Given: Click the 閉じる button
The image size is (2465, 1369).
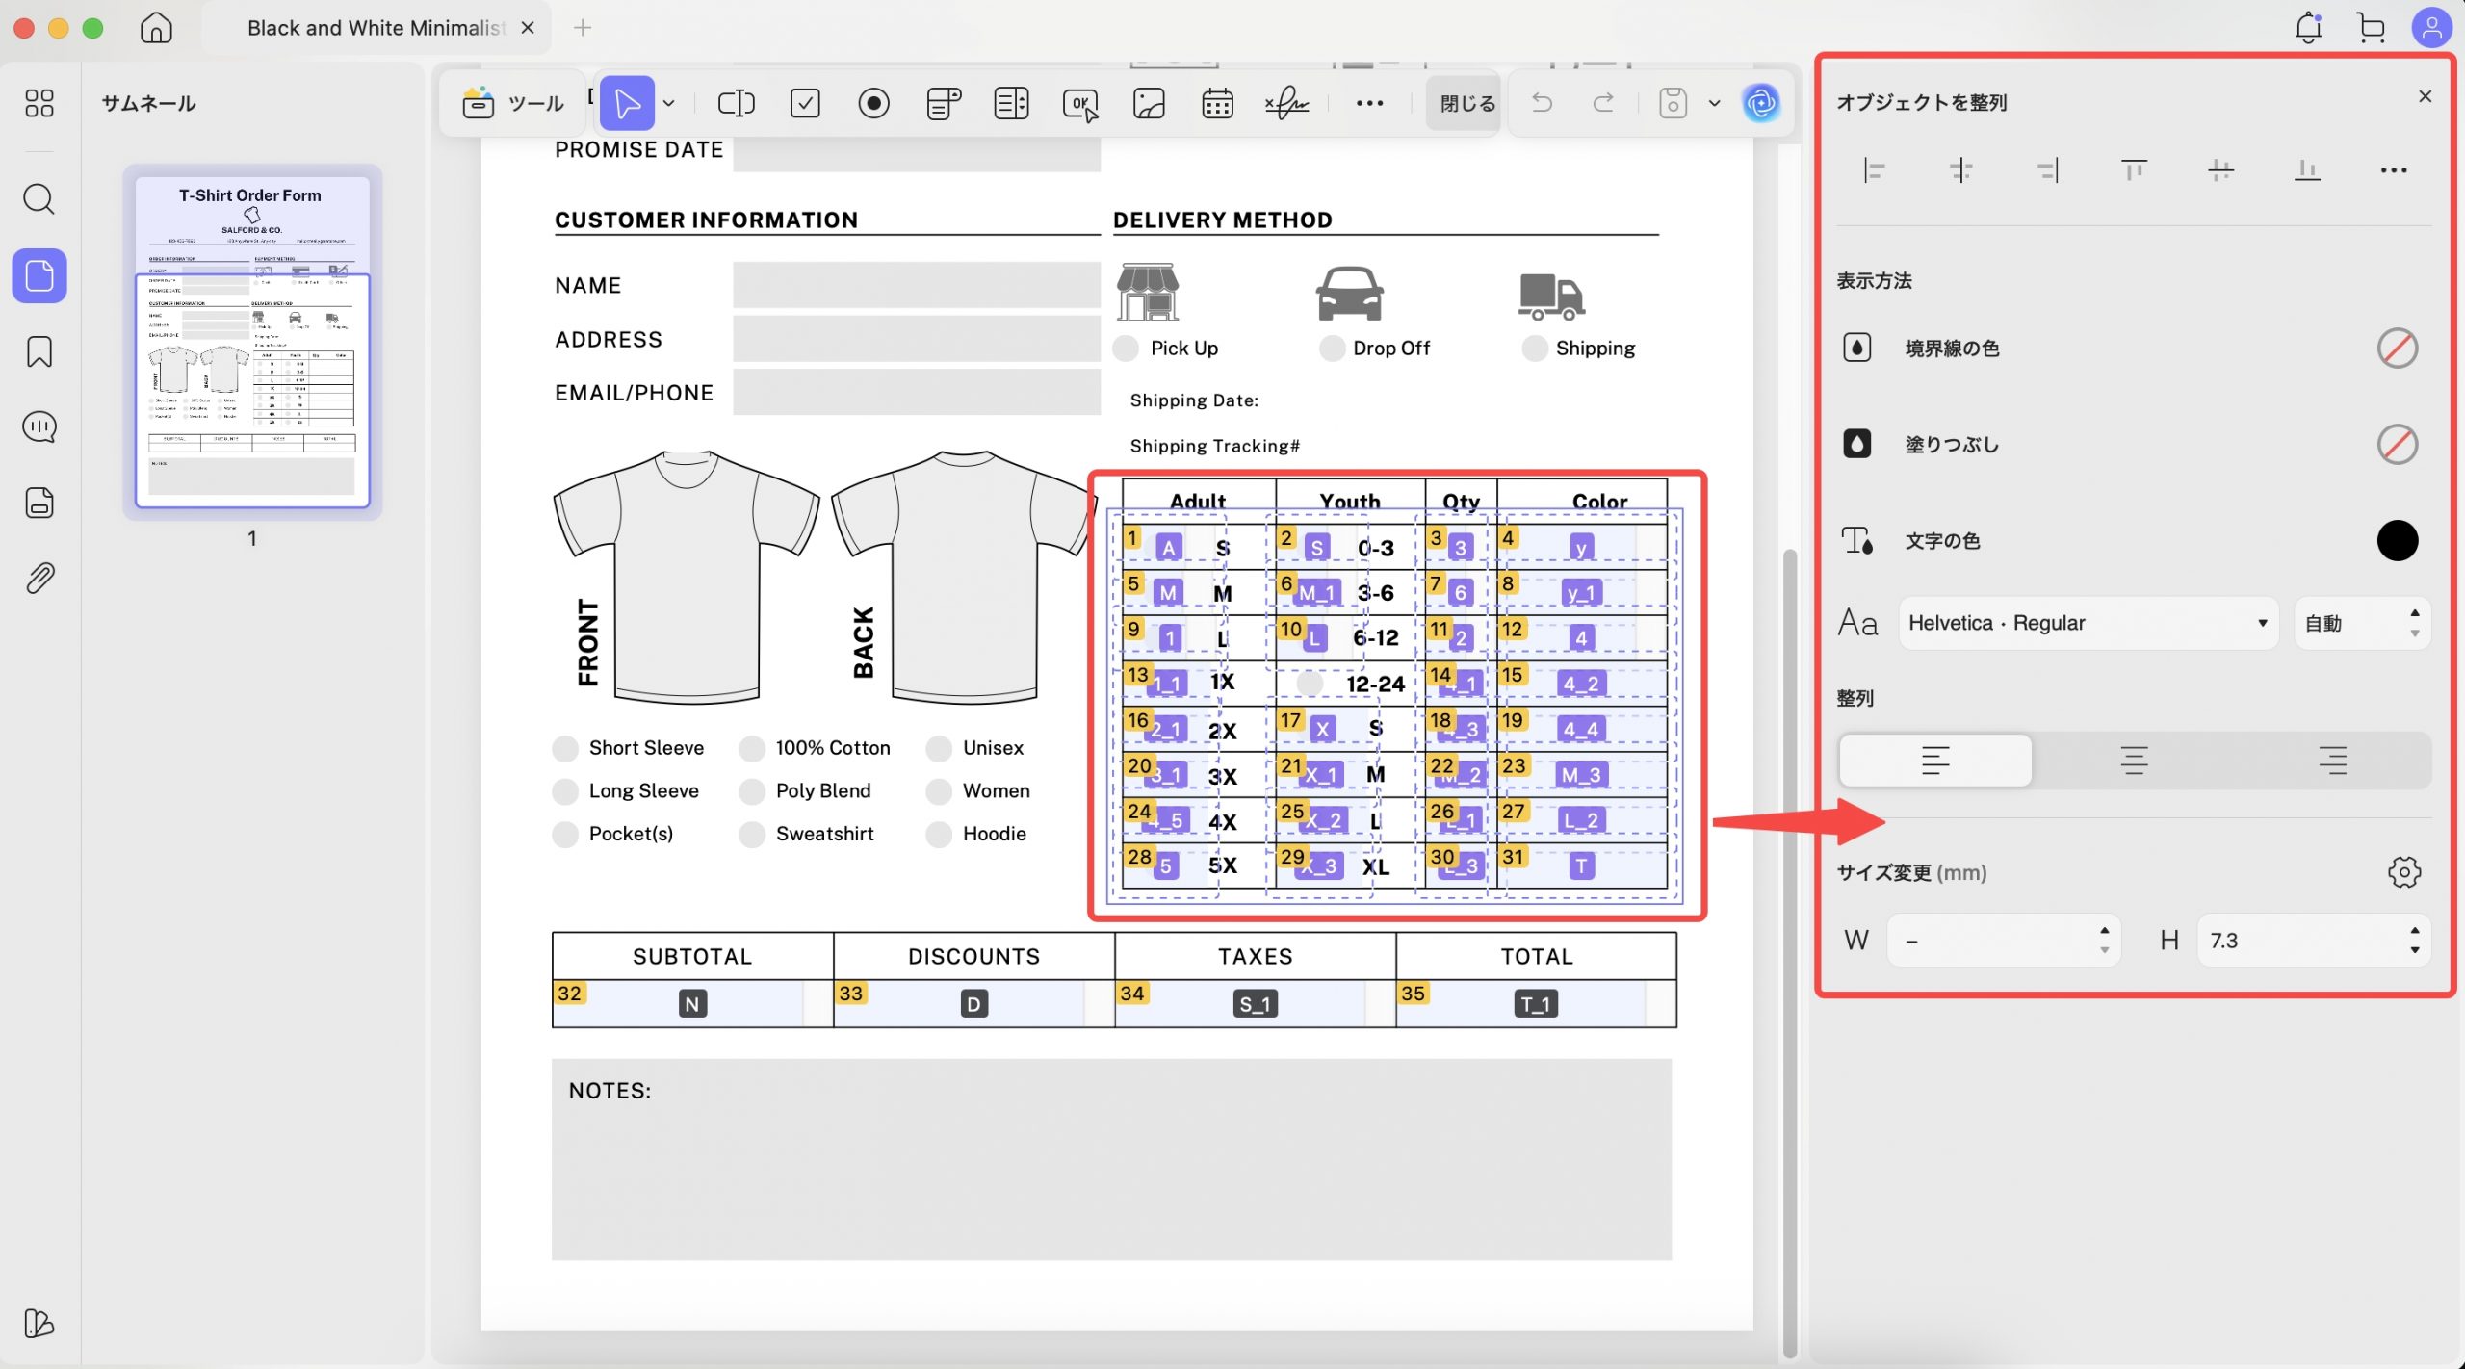Looking at the screenshot, I should click(1466, 103).
